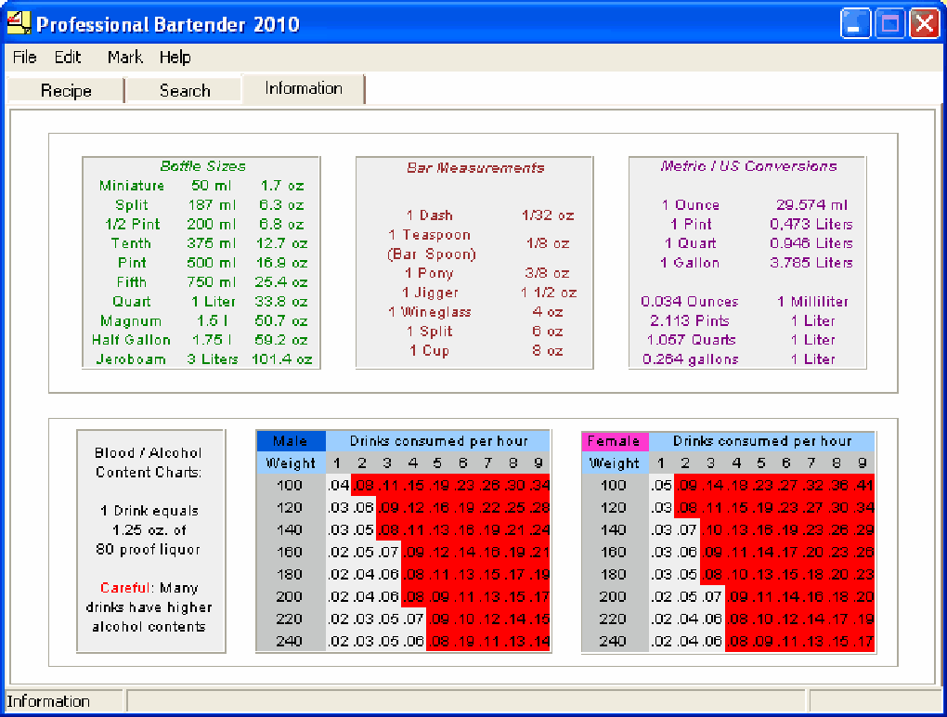
Task: Click the pink Female chart label
Action: click(615, 441)
